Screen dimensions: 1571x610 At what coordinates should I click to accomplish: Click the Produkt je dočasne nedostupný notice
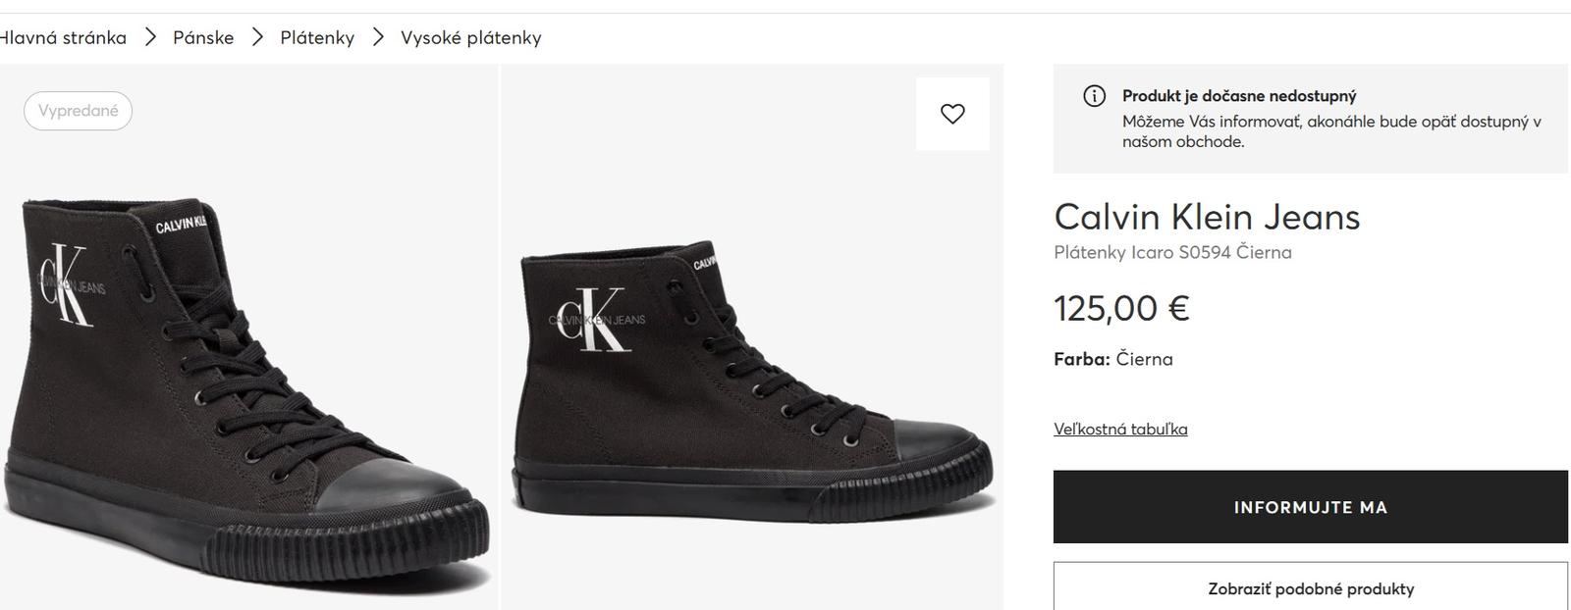(1239, 96)
